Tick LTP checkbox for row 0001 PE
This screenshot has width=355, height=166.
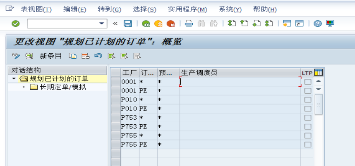tap(308, 91)
